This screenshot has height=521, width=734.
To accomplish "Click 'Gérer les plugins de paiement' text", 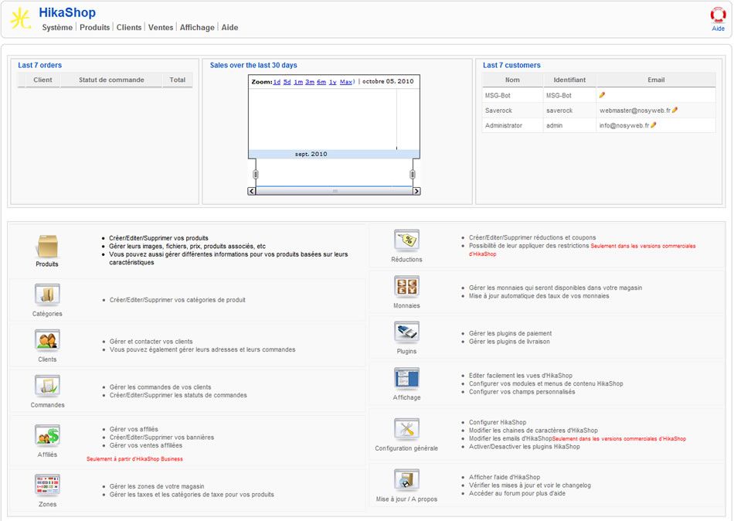I will pos(510,334).
